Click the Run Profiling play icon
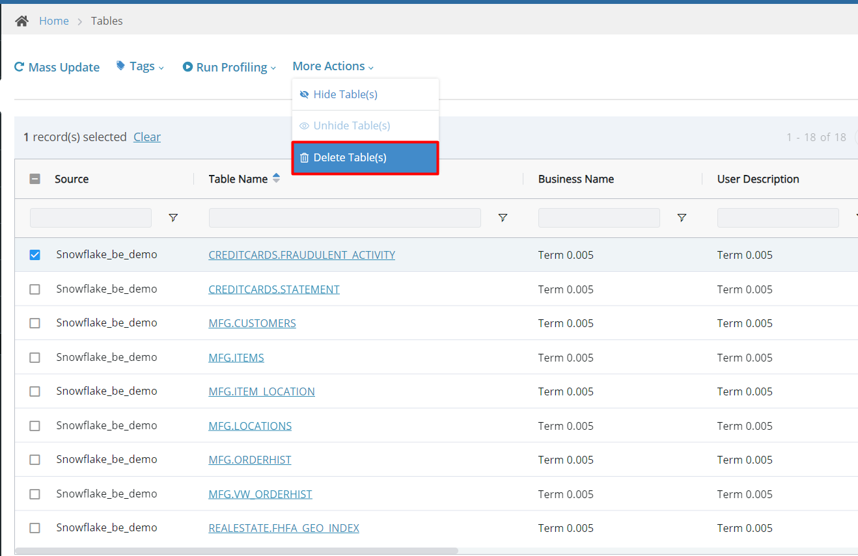The image size is (858, 556). [x=187, y=67]
